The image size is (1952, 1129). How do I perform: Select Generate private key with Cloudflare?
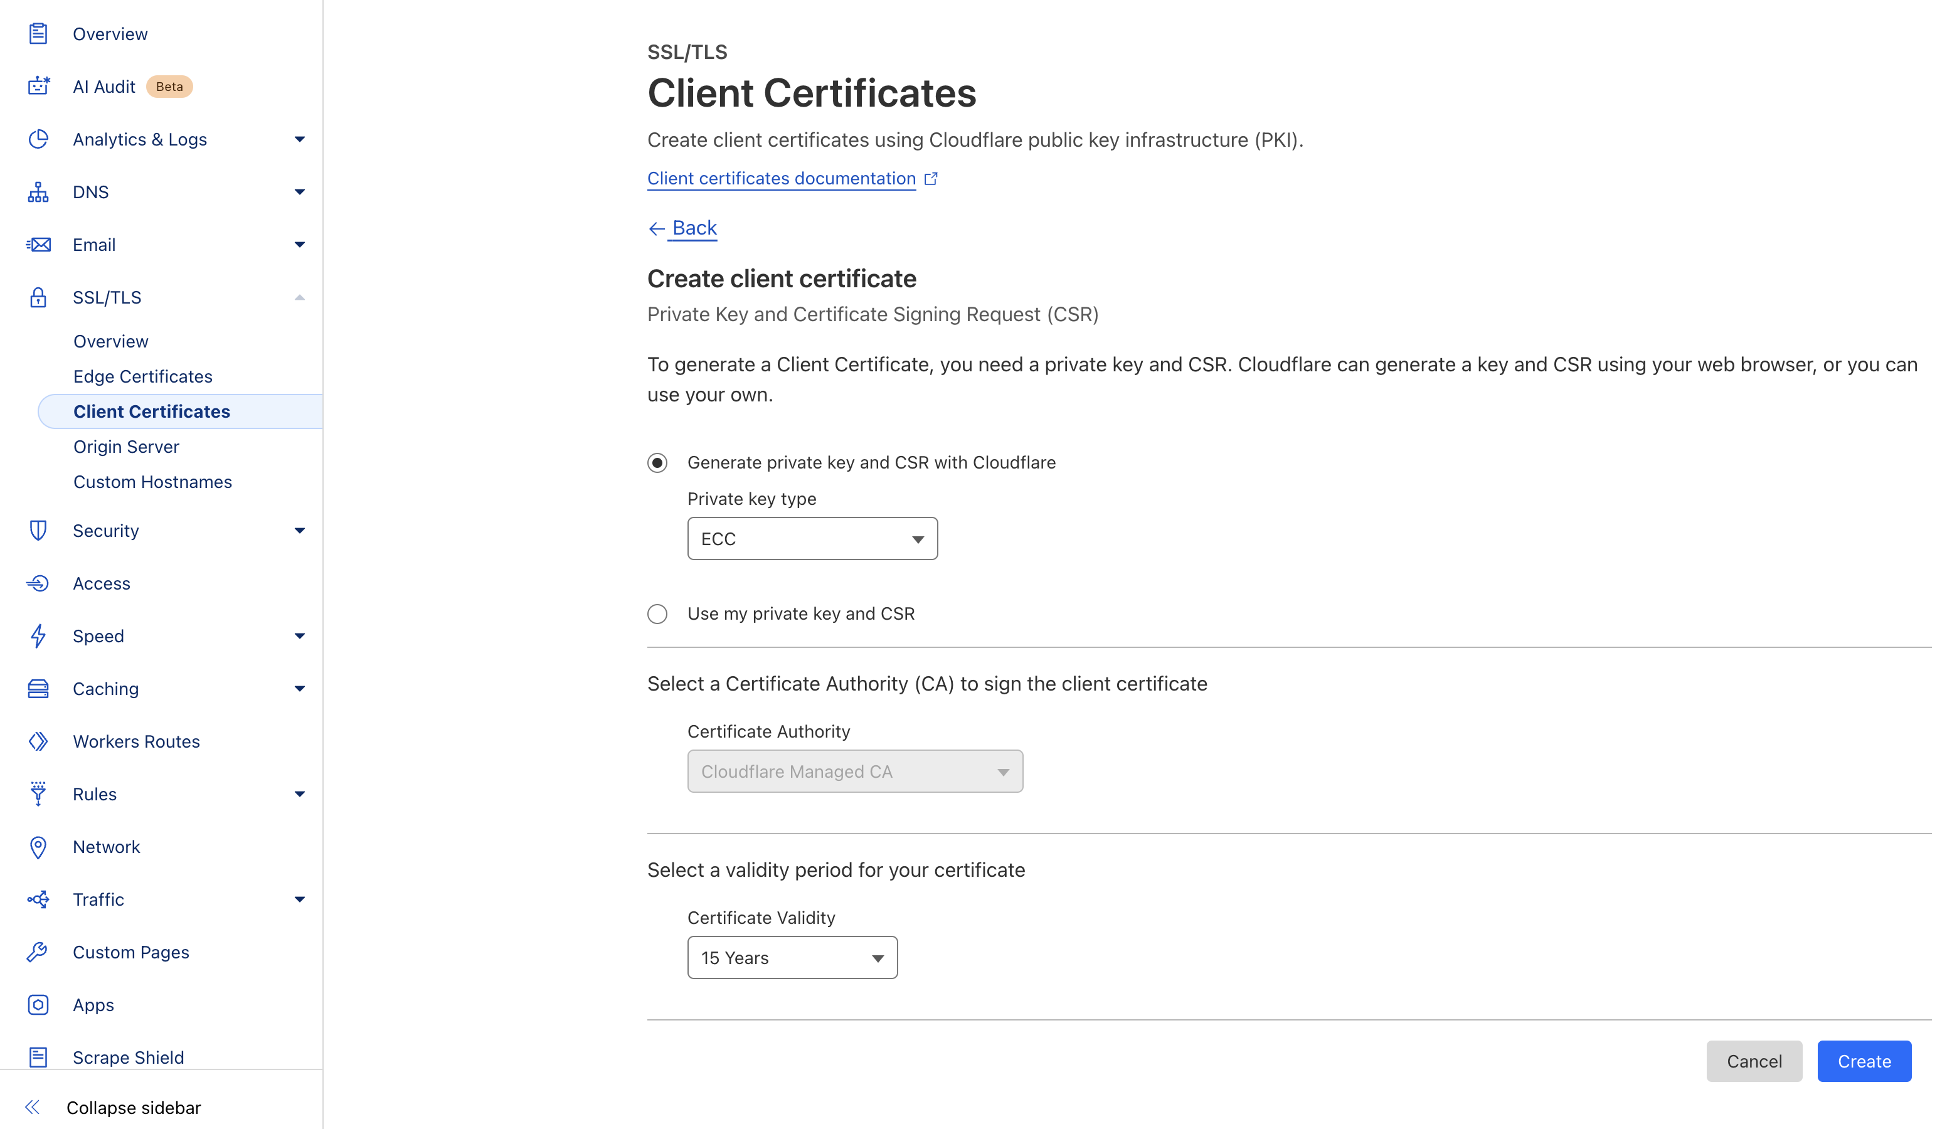pyautogui.click(x=657, y=462)
